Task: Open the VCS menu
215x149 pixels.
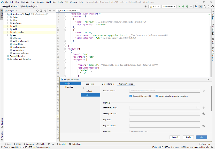Action: (66, 2)
